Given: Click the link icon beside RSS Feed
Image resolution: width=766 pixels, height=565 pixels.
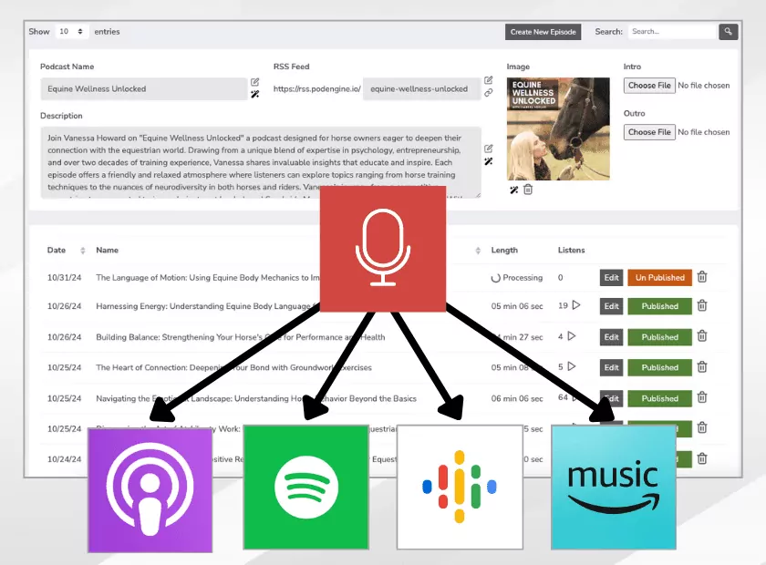Looking at the screenshot, I should tap(489, 94).
